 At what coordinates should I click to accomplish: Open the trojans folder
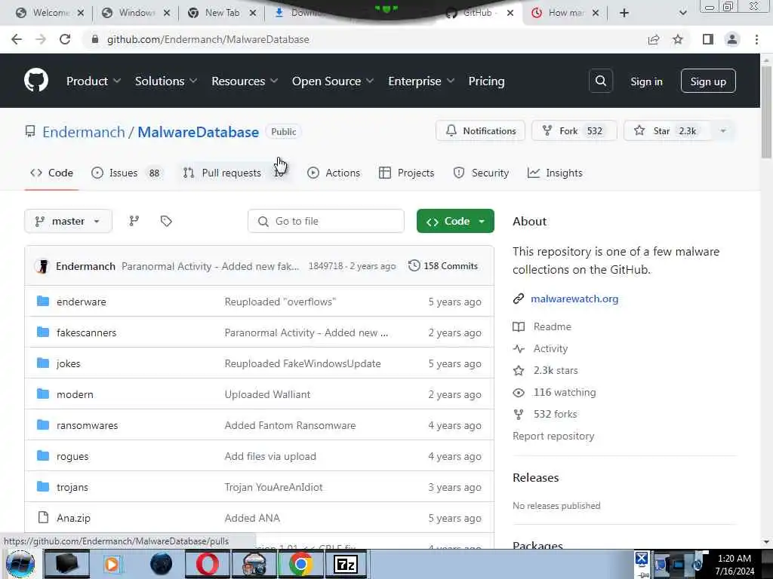tap(72, 488)
